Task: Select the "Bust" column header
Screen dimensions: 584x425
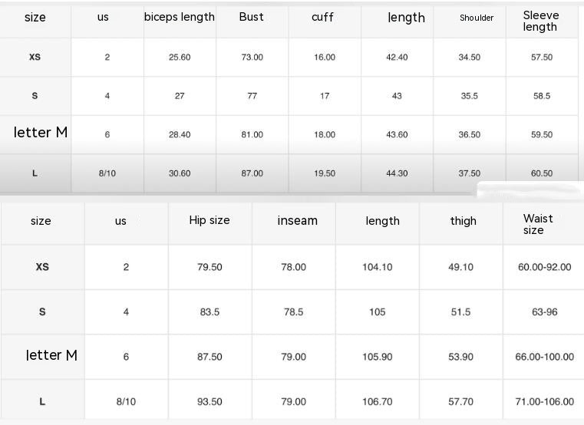Action: (x=251, y=17)
